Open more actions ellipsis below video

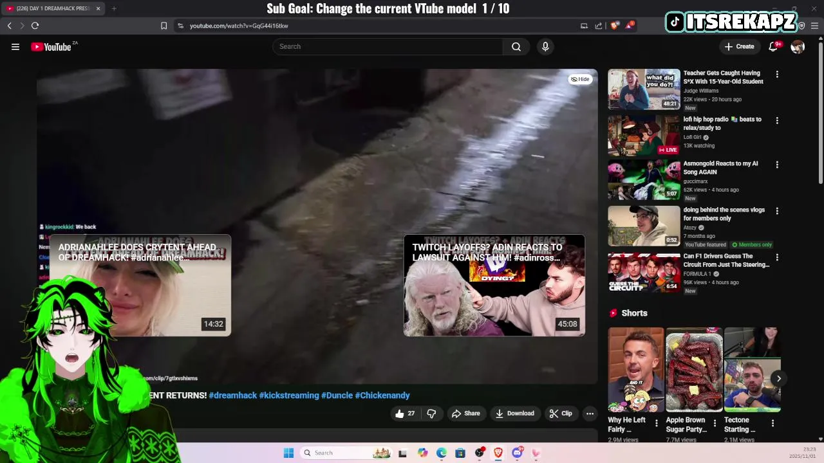coord(590,413)
